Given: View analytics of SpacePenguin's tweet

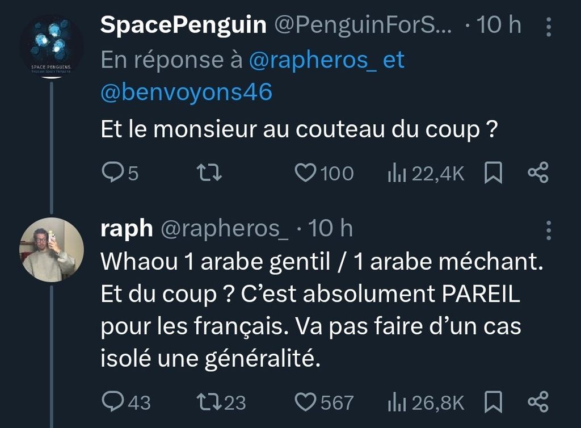Looking at the screenshot, I should pyautogui.click(x=394, y=173).
